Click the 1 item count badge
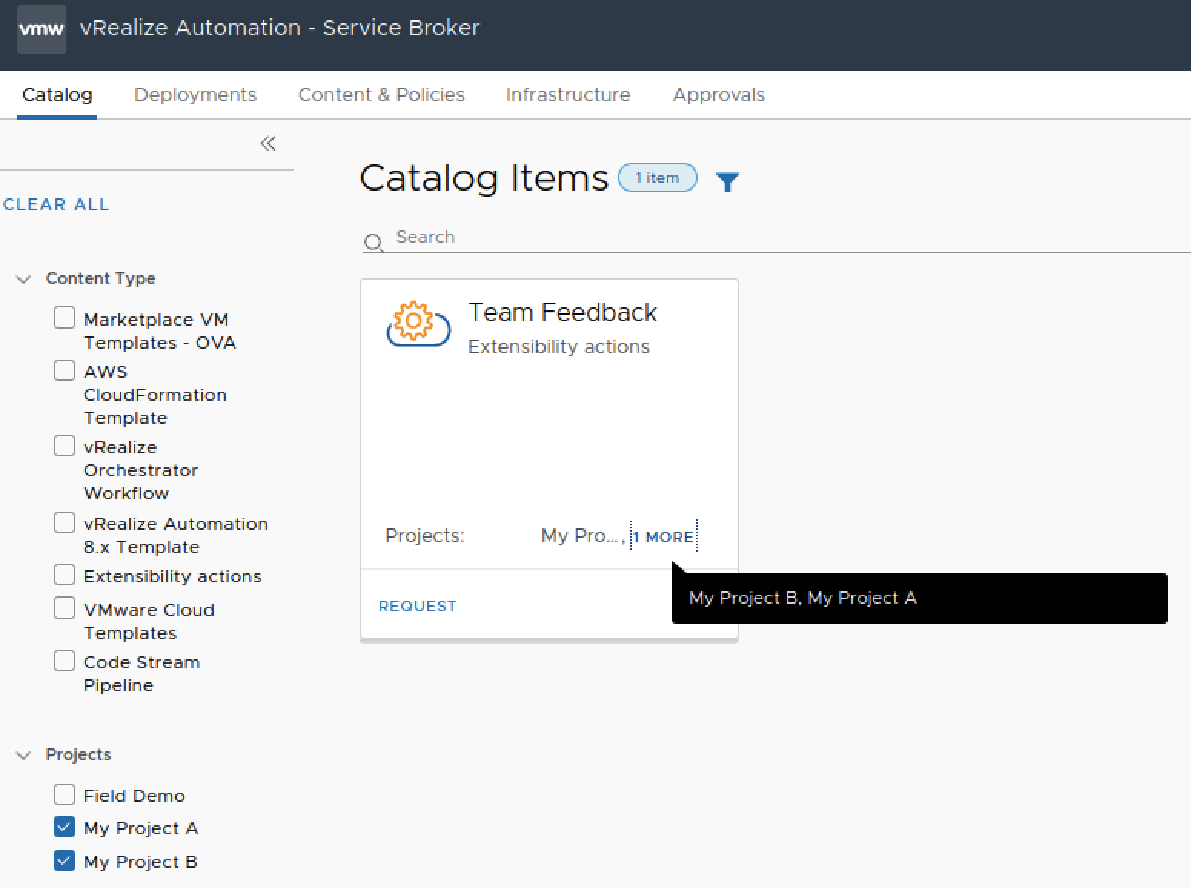 pos(658,177)
